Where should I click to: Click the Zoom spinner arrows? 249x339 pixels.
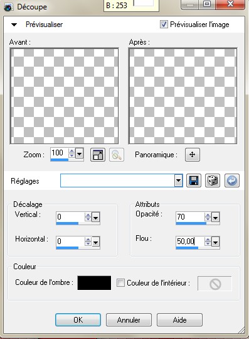[72, 153]
